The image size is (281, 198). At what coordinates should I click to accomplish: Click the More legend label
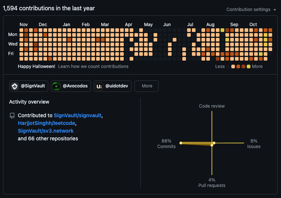257,66
